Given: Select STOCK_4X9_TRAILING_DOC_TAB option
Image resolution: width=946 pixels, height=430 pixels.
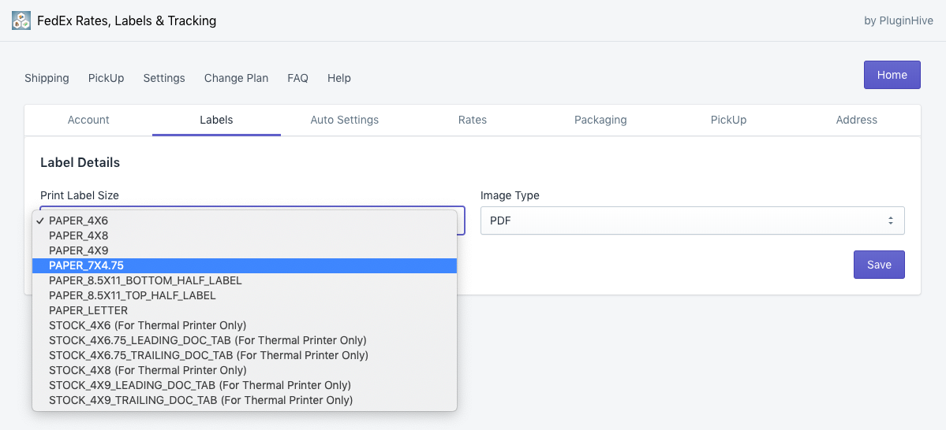Looking at the screenshot, I should [x=245, y=400].
